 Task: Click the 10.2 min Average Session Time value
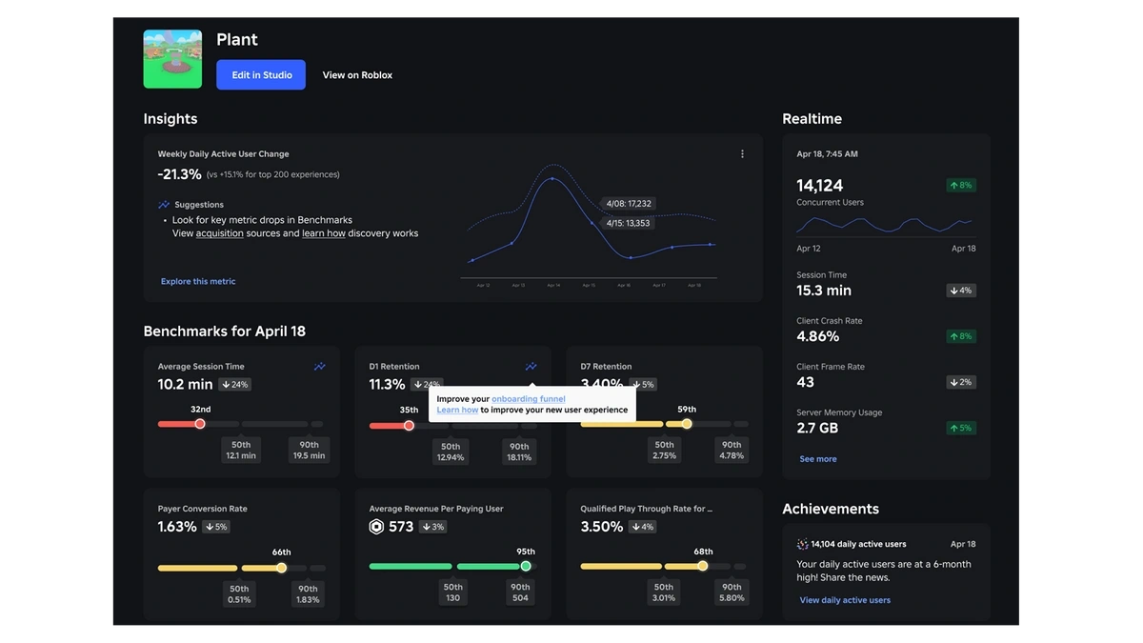coord(186,385)
